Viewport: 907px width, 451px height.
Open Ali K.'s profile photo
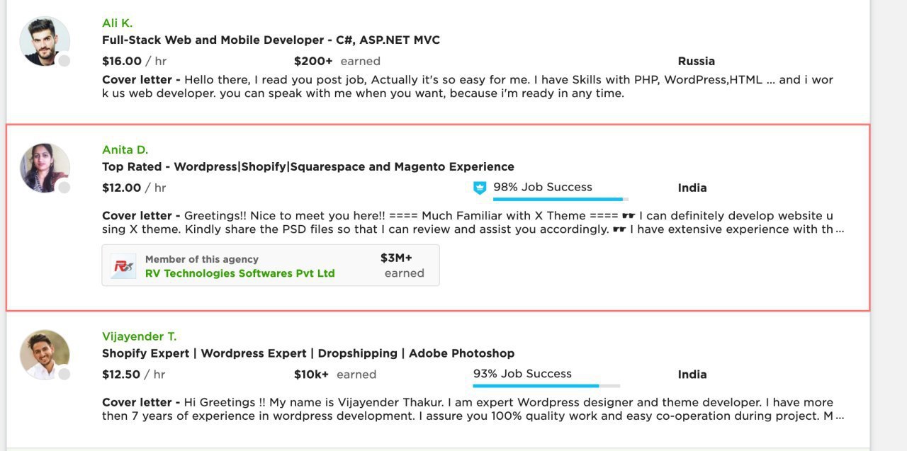pyautogui.click(x=45, y=41)
